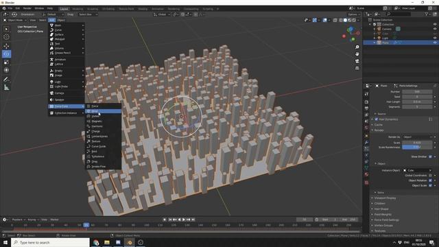Open Chrome from the Windows taskbar
Viewport: 439px width, 247px height.
pyautogui.click(x=96, y=242)
